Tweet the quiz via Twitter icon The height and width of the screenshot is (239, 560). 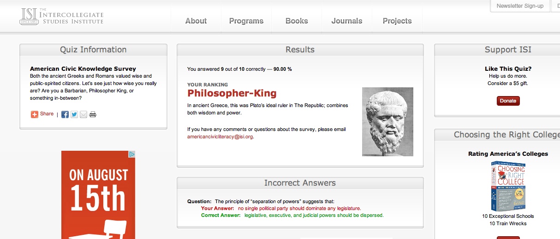(x=74, y=114)
